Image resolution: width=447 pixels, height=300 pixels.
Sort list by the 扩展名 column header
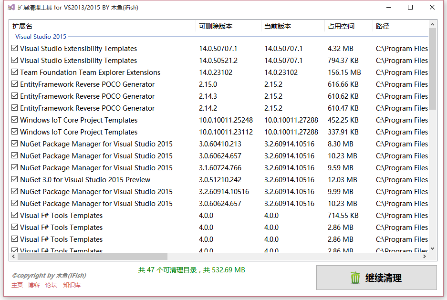coord(21,26)
